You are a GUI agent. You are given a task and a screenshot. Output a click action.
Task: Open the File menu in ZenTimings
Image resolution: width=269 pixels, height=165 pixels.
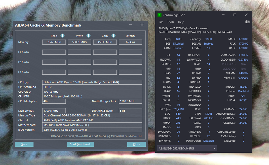[x=161, y=22]
